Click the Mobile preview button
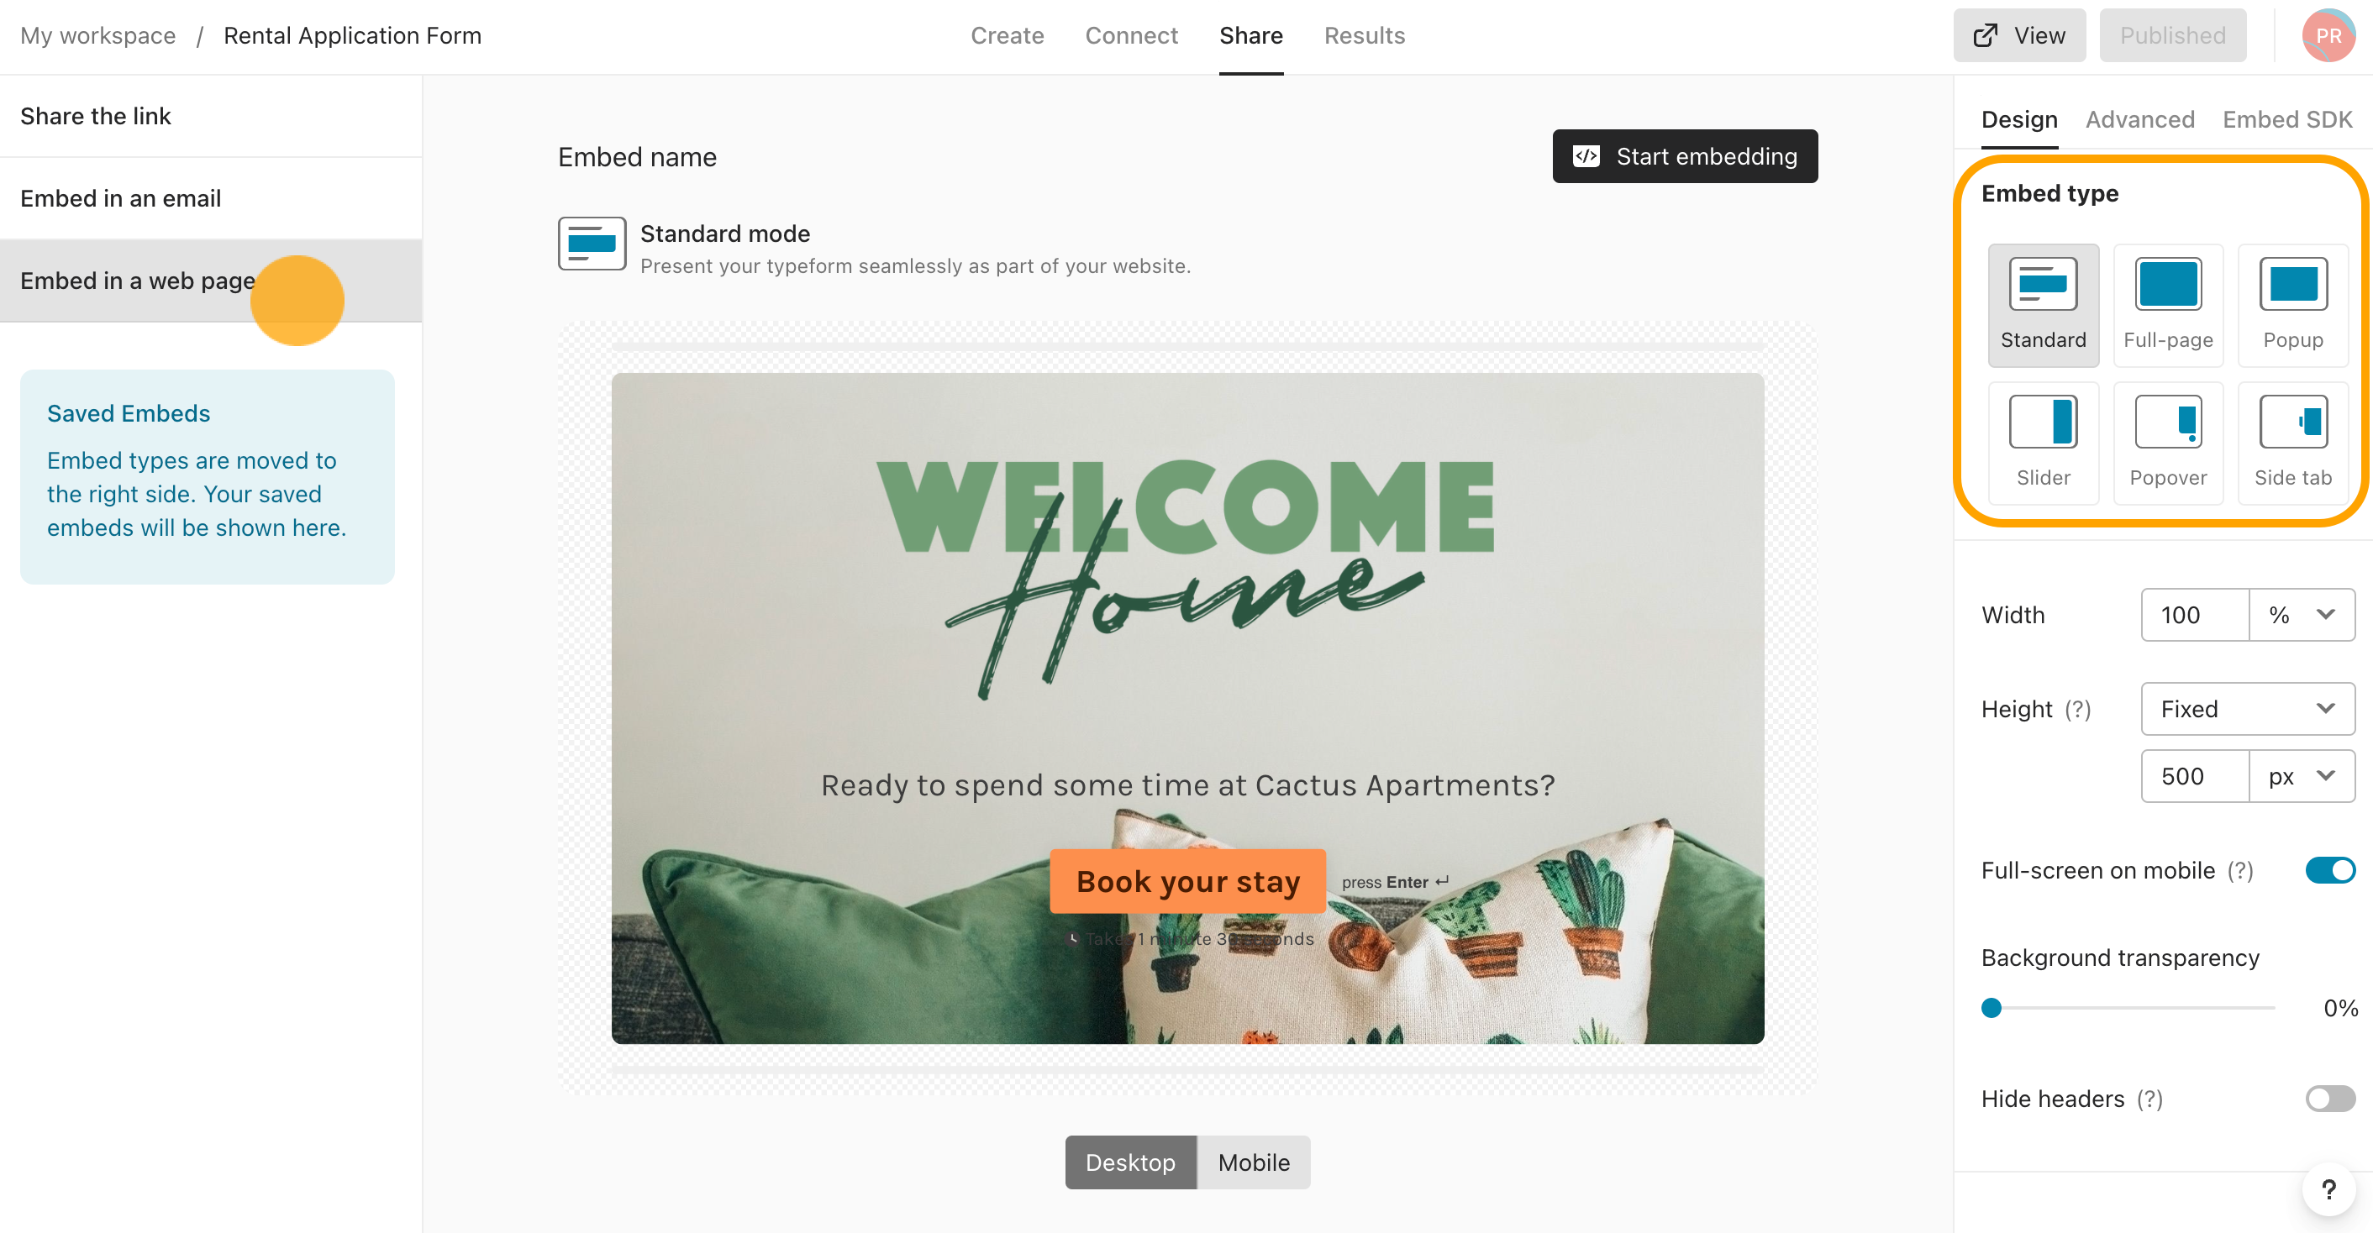Screen dimensions: 2373x1233 pyautogui.click(x=1252, y=1162)
